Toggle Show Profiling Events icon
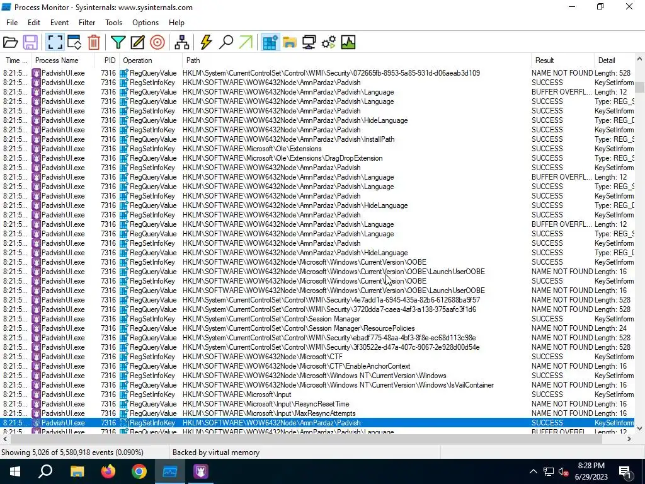Screen dimensions: 645x484 coord(348,42)
